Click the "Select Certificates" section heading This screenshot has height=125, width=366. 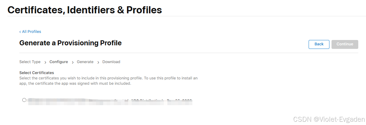point(37,73)
